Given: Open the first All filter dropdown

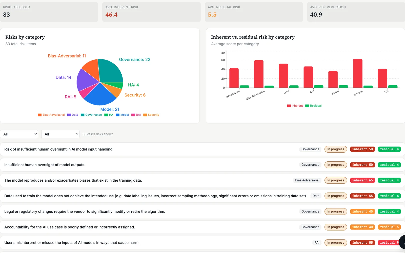Looking at the screenshot, I should click(19, 134).
